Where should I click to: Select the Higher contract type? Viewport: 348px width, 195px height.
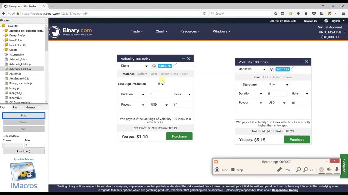pyautogui.click(x=276, y=77)
